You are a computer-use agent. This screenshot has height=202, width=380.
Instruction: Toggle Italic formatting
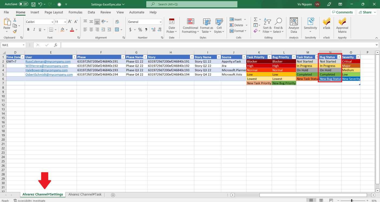[x=34, y=30]
